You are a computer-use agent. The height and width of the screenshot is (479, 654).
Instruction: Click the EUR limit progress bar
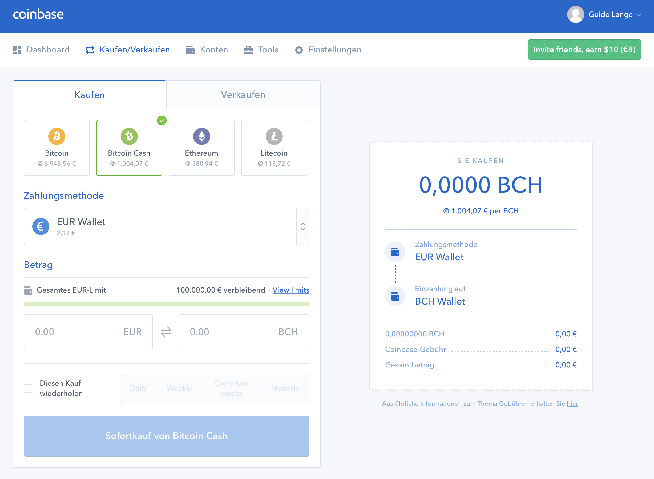(x=167, y=304)
